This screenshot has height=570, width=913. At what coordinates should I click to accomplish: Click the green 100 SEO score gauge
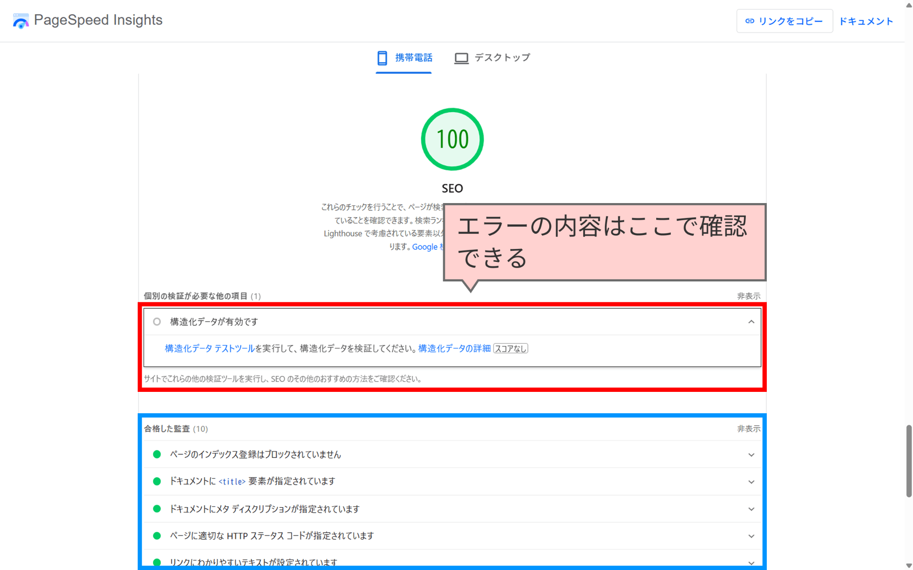pos(452,139)
